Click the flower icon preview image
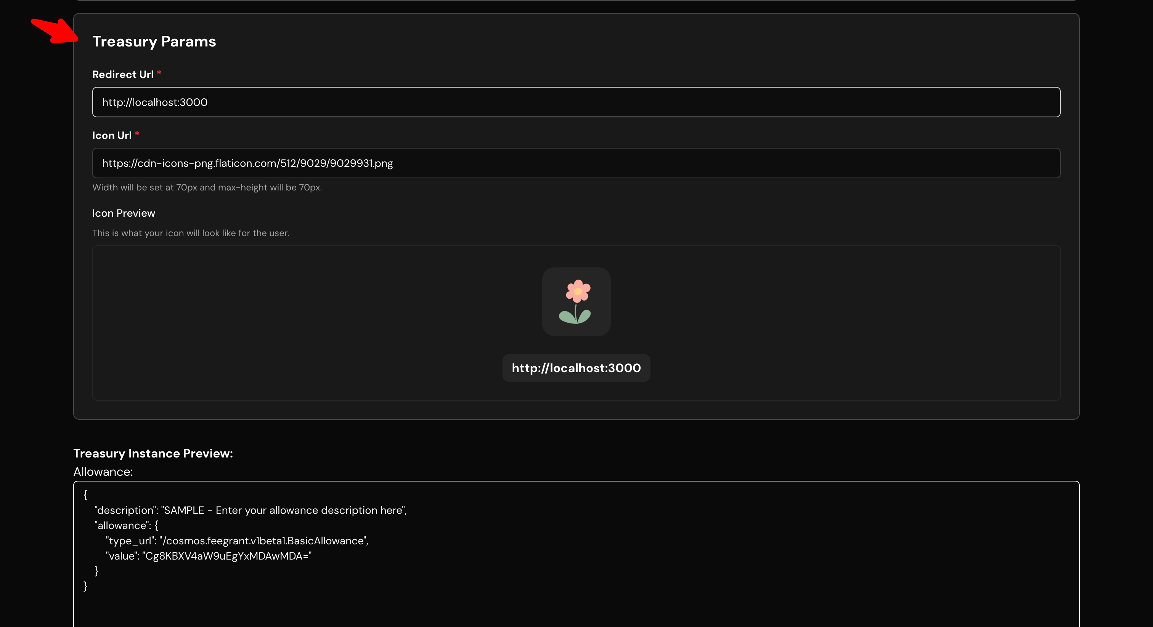The height and width of the screenshot is (627, 1153). pos(576,301)
